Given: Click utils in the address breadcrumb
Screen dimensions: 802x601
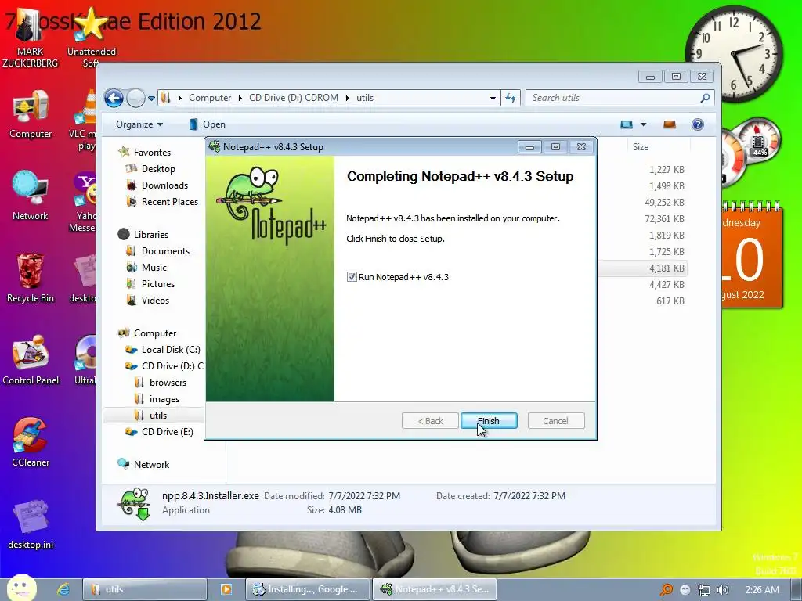Looking at the screenshot, I should (x=365, y=98).
